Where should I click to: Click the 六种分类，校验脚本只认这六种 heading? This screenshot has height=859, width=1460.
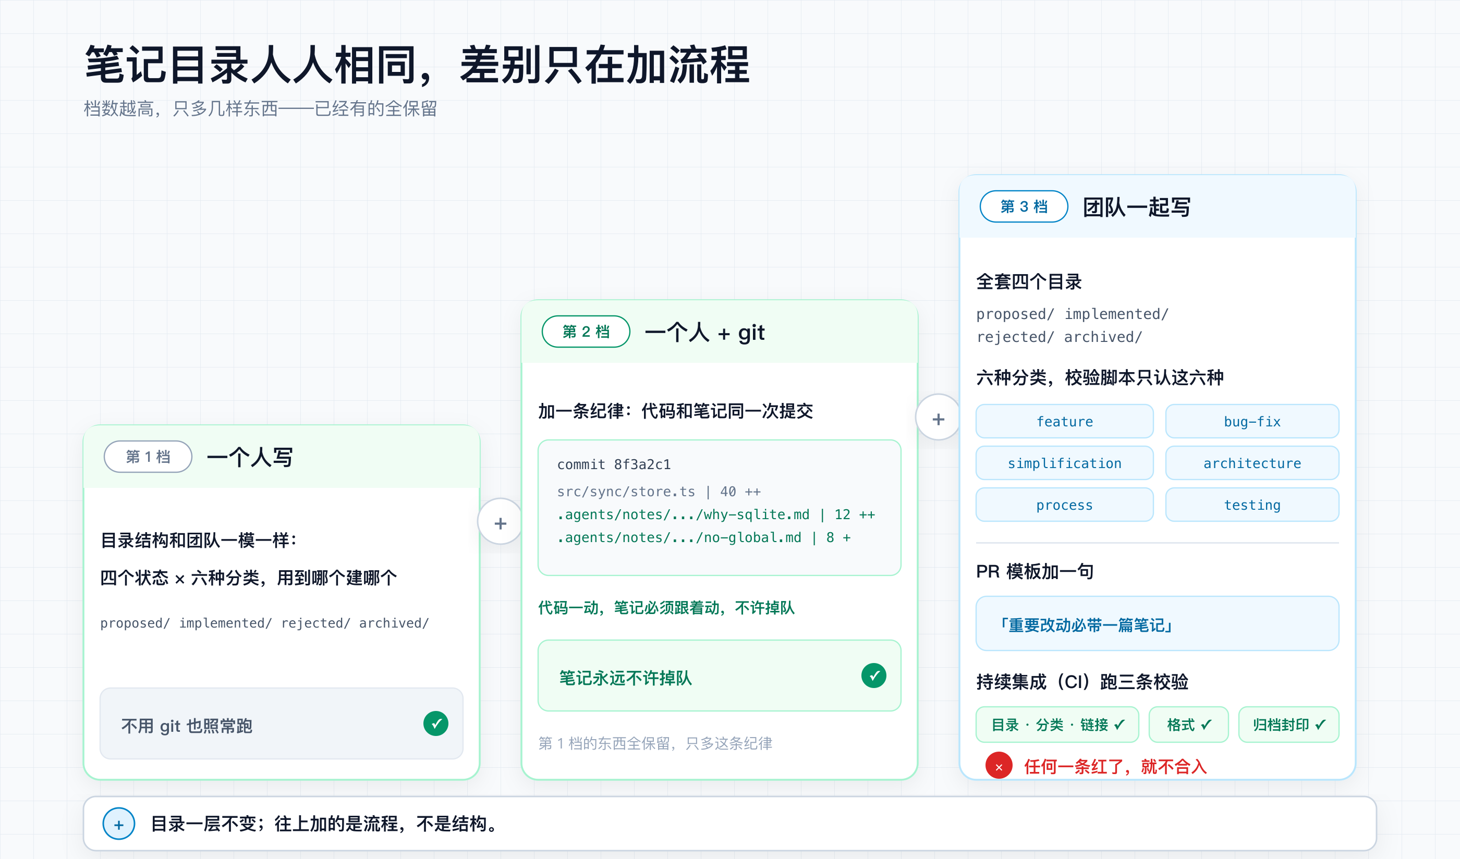click(1100, 377)
